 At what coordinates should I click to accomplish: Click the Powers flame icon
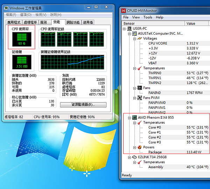[x=140, y=147]
